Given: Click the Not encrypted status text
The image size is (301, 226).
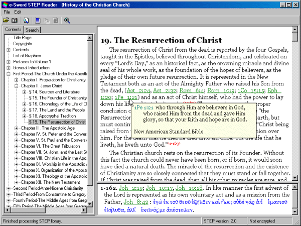Looking at the screenshot, I should 262,221.
